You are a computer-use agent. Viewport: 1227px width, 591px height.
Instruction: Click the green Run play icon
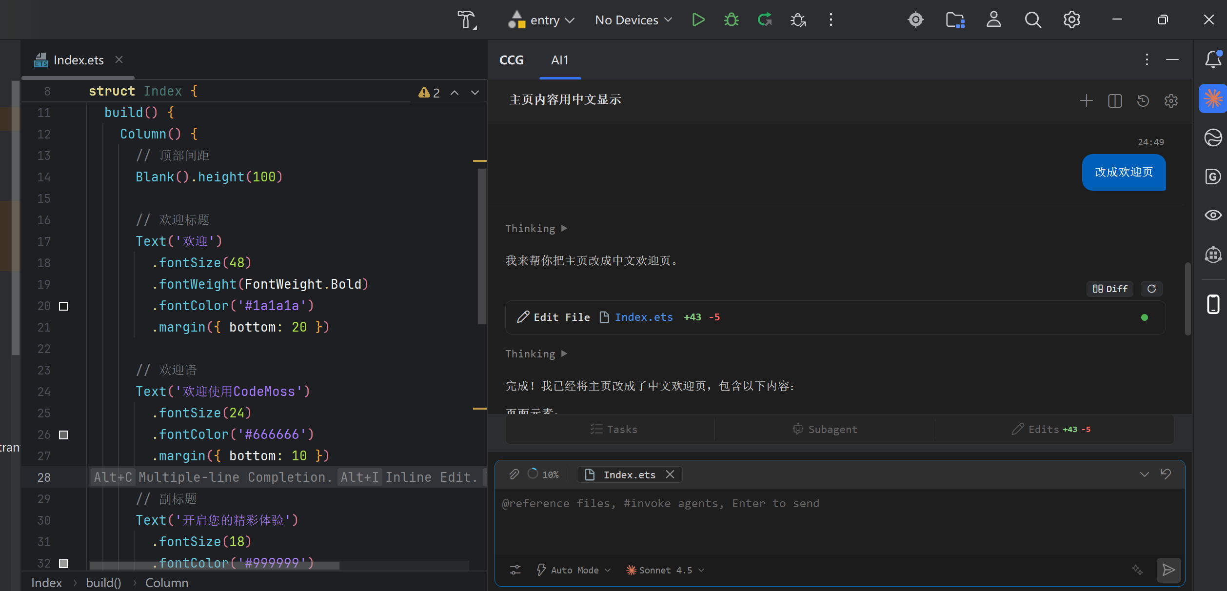pos(698,20)
